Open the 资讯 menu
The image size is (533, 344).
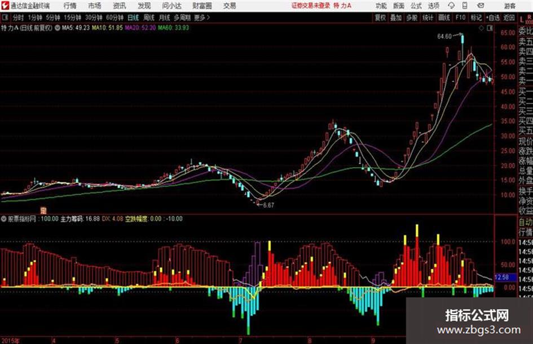pyautogui.click(x=120, y=6)
